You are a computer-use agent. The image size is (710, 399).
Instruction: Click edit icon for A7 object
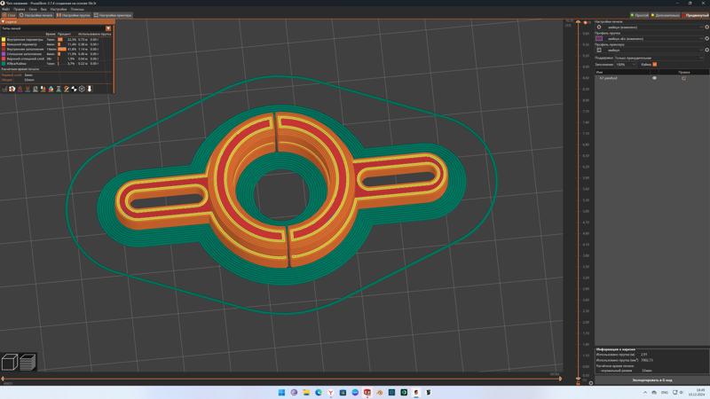683,78
